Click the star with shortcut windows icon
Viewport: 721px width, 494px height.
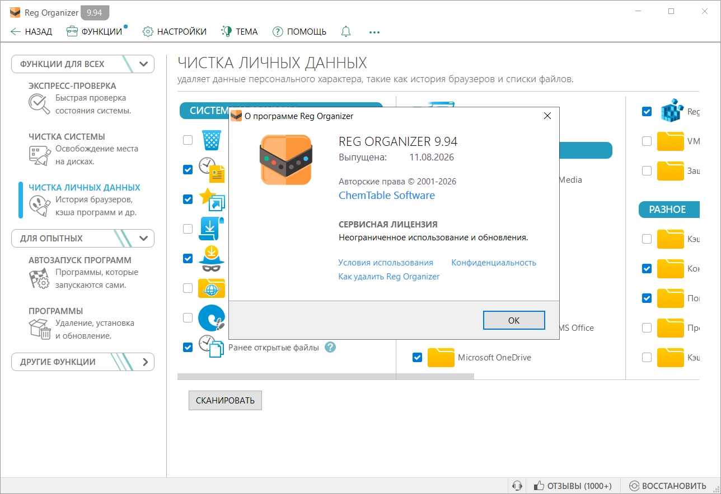212,199
